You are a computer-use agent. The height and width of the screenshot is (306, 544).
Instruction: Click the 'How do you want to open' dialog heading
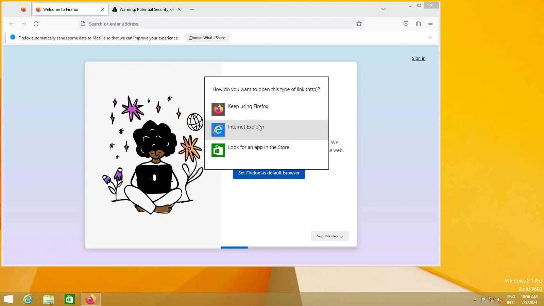coord(266,89)
